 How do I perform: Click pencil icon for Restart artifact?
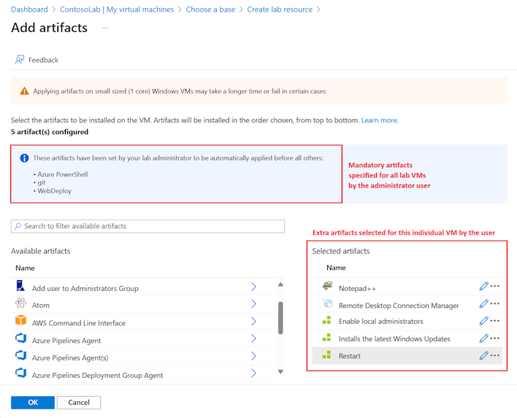point(483,355)
